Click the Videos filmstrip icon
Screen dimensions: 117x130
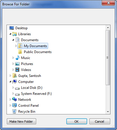(17, 70)
